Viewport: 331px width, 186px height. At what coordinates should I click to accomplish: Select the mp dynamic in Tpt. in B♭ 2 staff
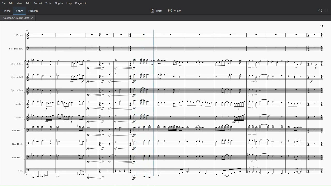coord(72,81)
